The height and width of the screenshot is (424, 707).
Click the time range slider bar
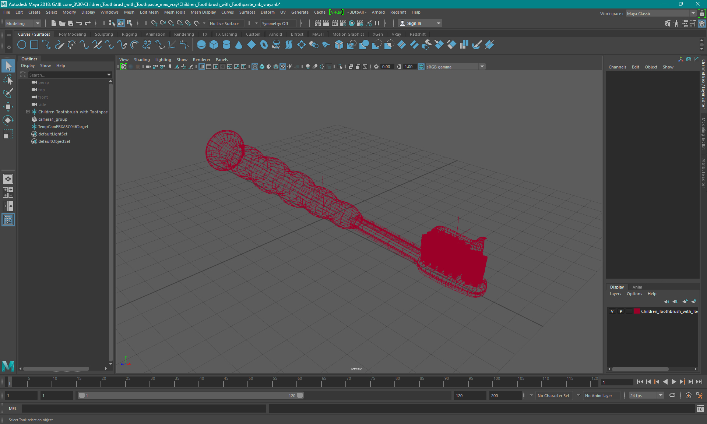pos(190,396)
